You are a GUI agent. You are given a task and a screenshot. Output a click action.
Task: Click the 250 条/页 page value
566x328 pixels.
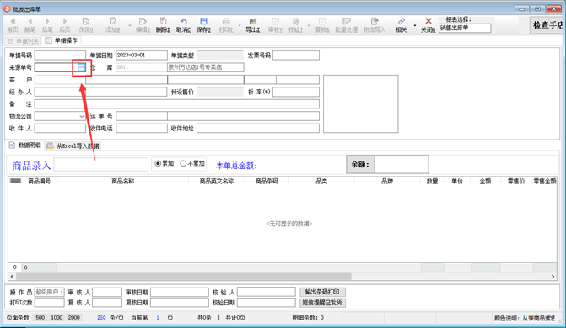pos(101,318)
